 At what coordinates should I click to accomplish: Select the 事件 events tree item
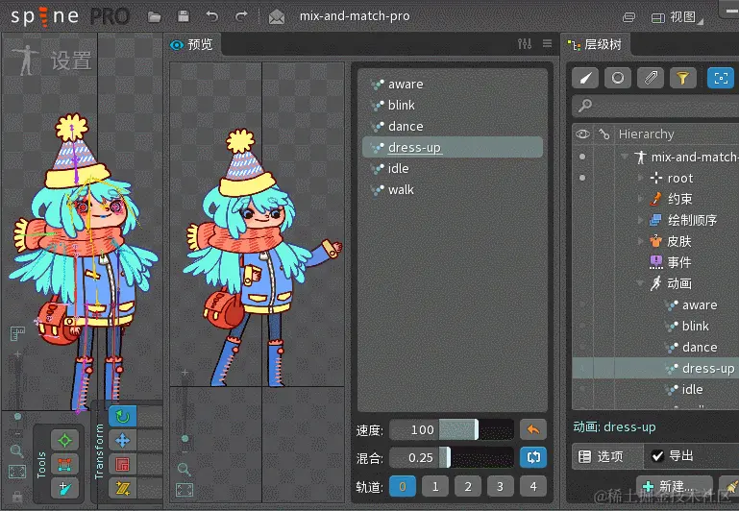(679, 262)
